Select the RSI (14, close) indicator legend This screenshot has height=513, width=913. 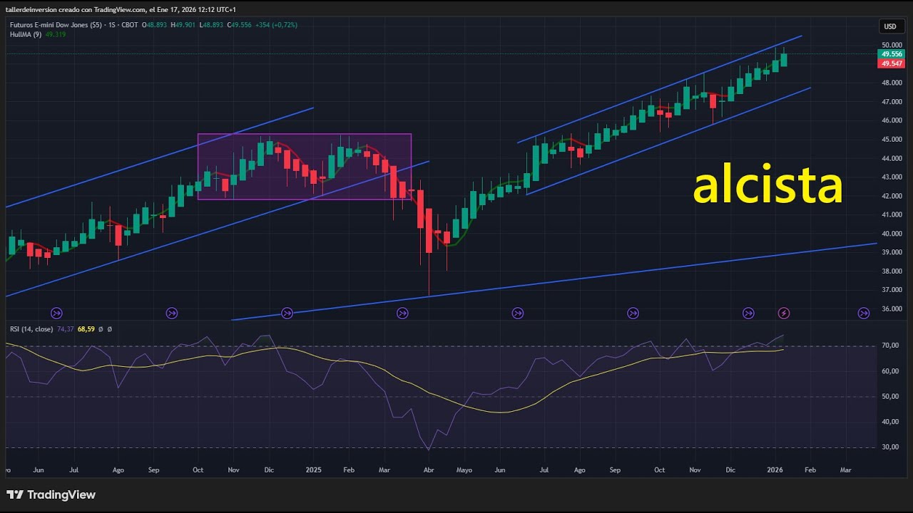coord(31,329)
